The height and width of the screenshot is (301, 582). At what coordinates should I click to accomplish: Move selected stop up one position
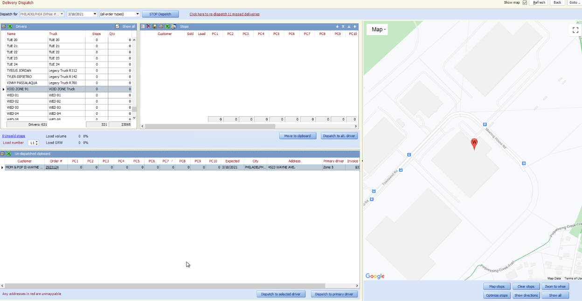tap(355, 27)
